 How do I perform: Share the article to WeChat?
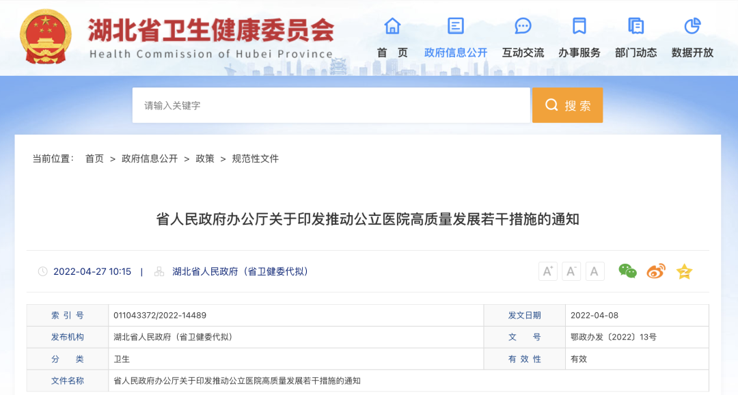(x=628, y=271)
